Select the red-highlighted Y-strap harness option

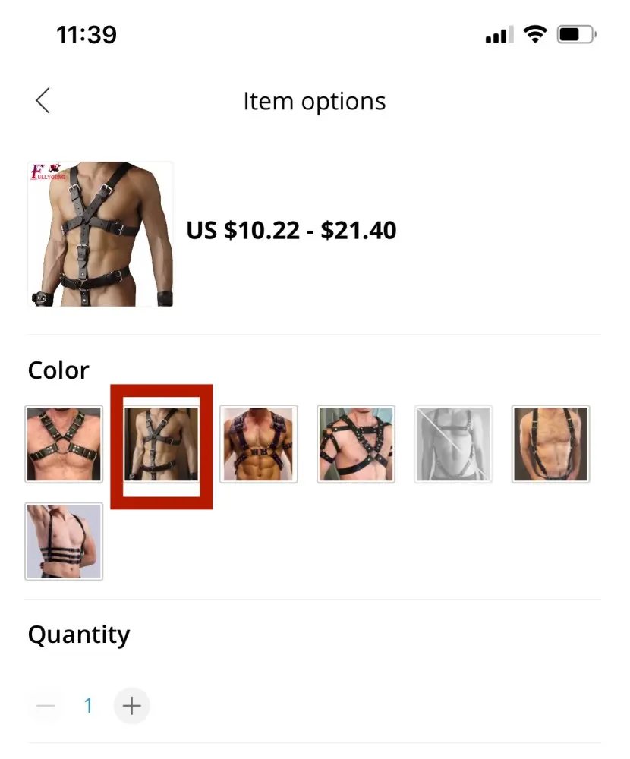coord(161,444)
